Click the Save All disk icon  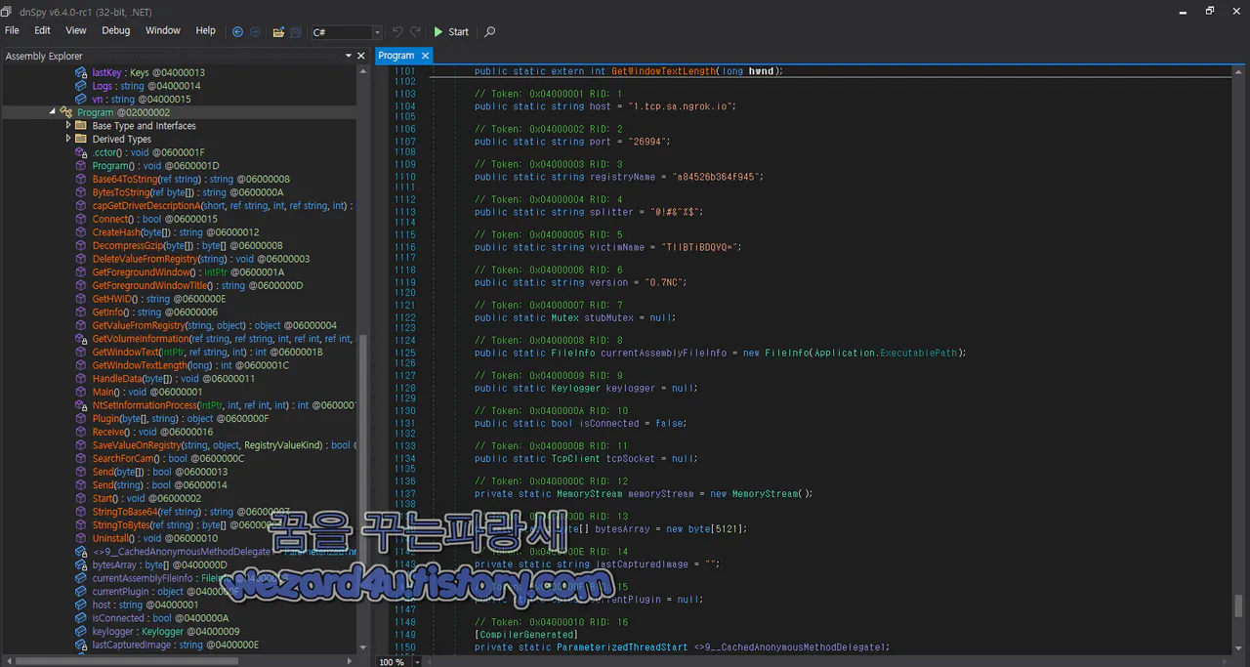point(295,31)
